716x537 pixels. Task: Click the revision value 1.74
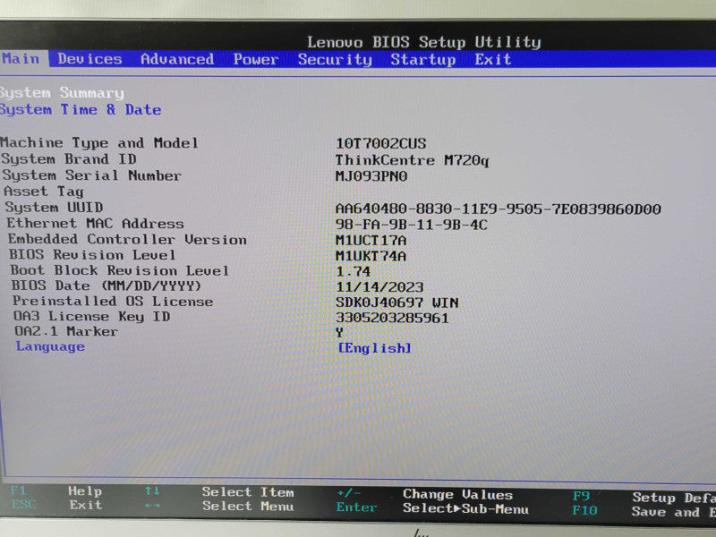point(353,272)
